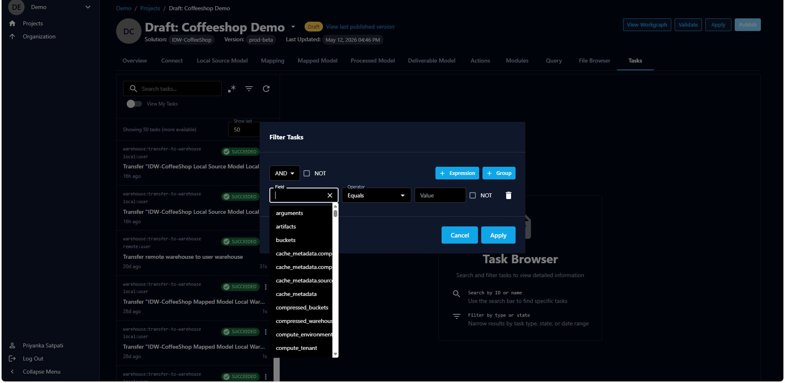The image size is (785, 383).
Task: Add a new Expression
Action: click(x=457, y=173)
